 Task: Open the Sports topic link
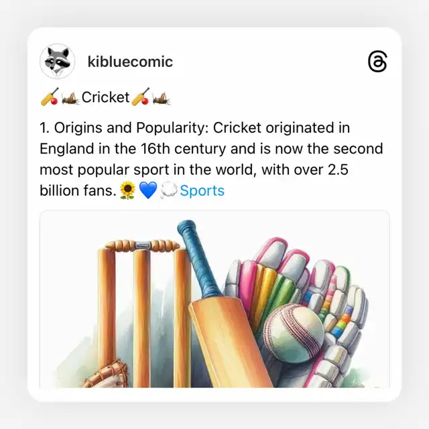click(x=202, y=190)
